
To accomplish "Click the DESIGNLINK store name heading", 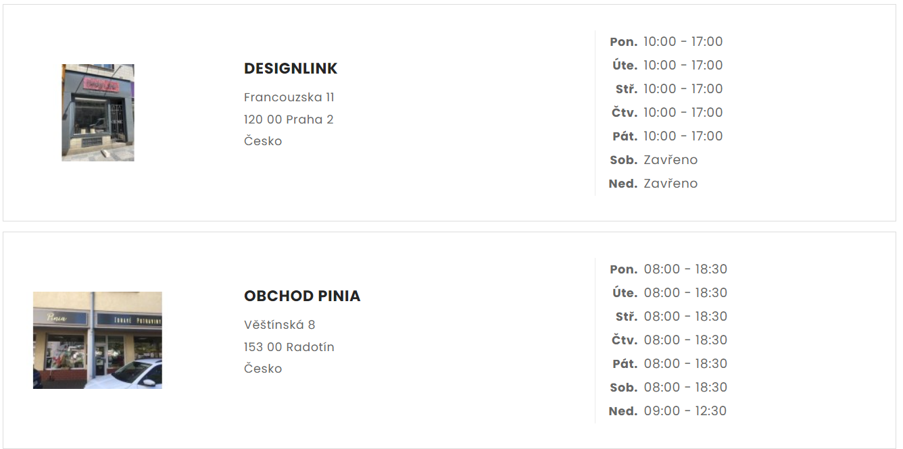I will pos(291,69).
